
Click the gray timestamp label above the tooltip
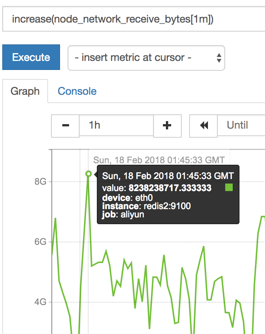click(159, 160)
